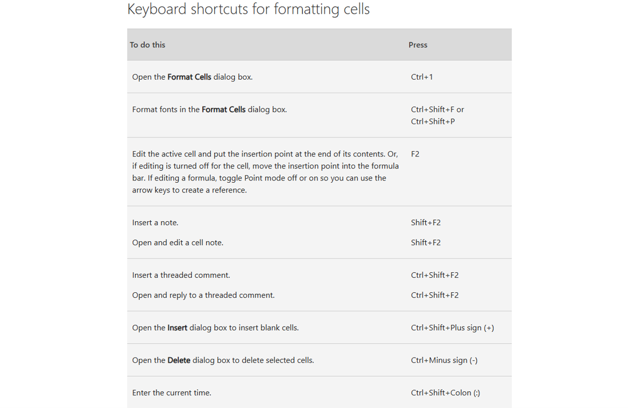Screen dimensions: 628x408
Task: Click the "Keyboard shortcuts for formatting cells" heading
Action: coord(248,10)
